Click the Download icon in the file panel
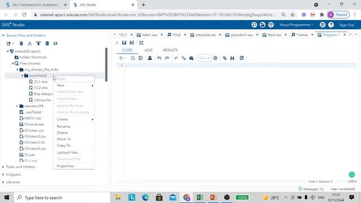361x203 pixels. [x=30, y=43]
